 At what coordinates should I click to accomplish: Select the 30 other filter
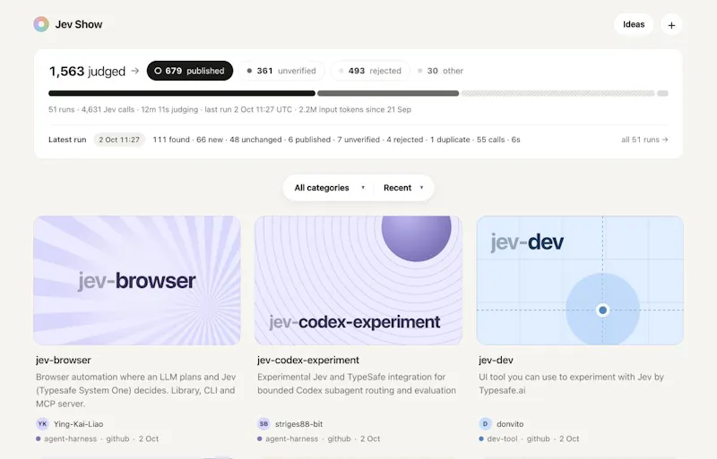point(440,71)
